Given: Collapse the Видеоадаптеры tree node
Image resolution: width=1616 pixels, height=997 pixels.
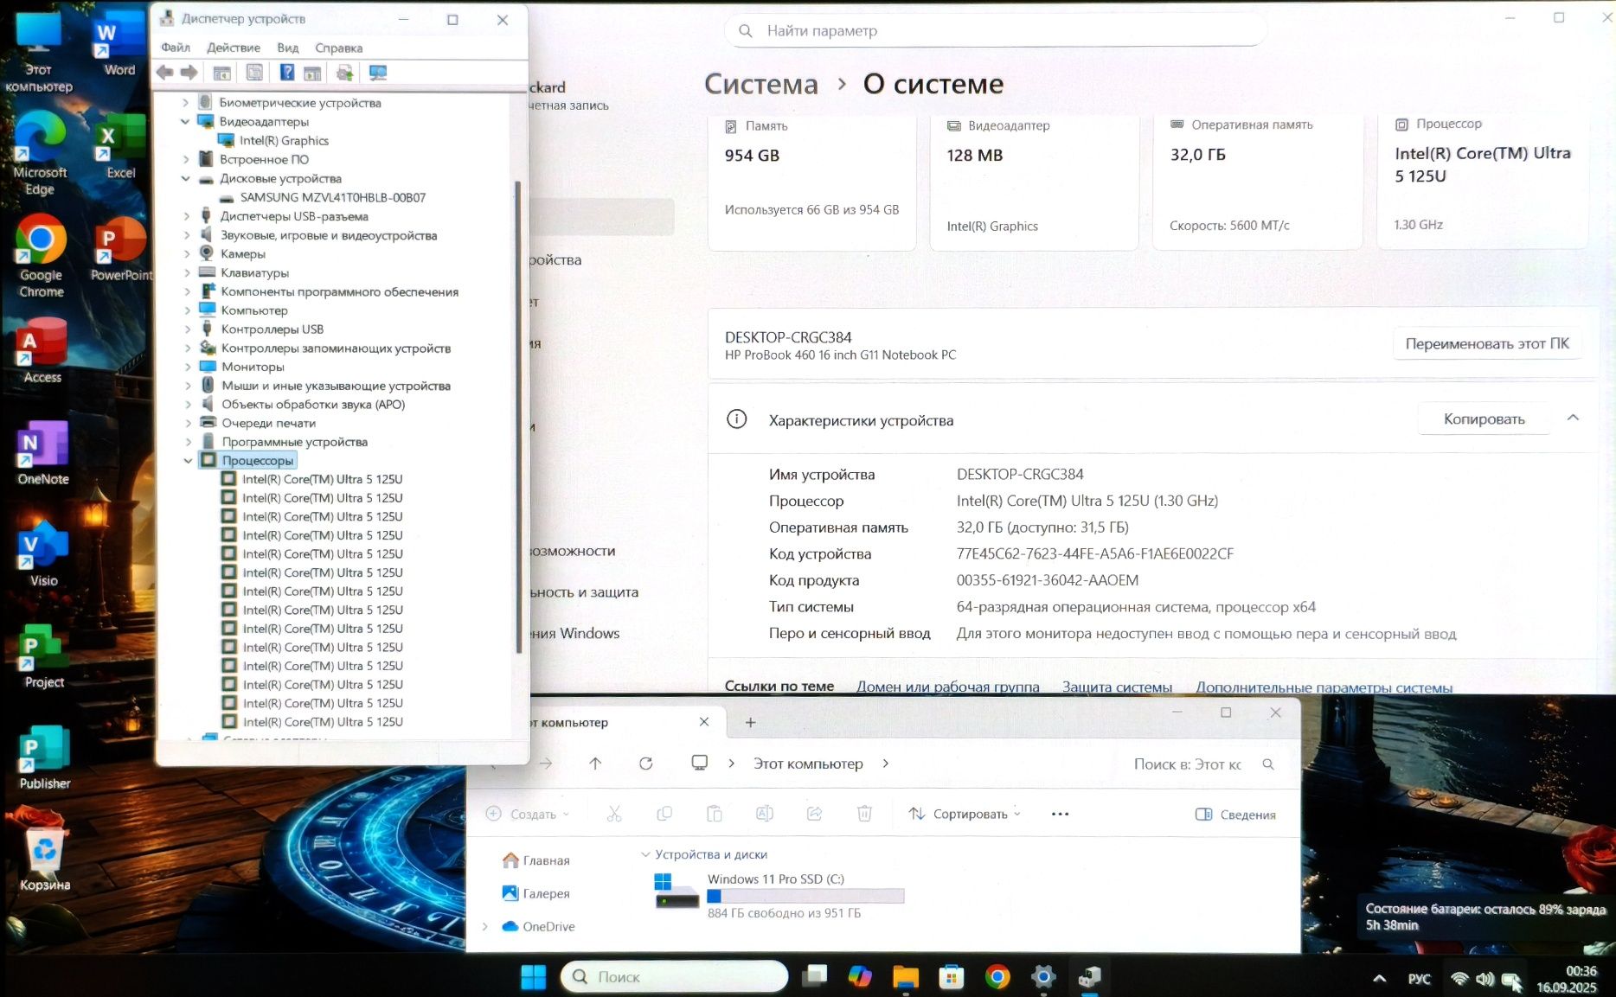Looking at the screenshot, I should (185, 122).
